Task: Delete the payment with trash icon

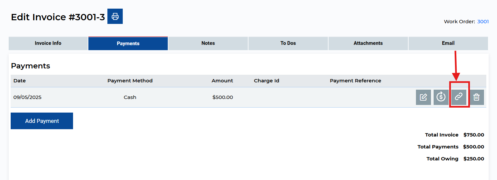Action: pos(477,97)
